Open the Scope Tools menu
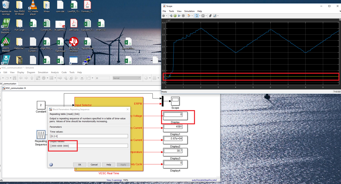The image size is (341, 184). (x=172, y=11)
